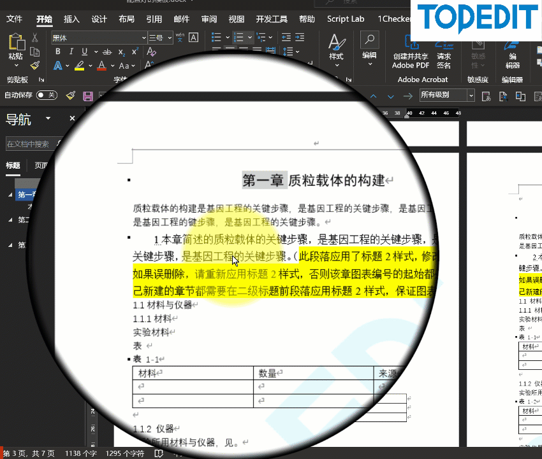
Task: Click the Multilevel List icon
Action: click(x=261, y=37)
